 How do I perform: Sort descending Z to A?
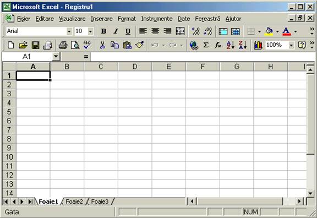[243, 45]
